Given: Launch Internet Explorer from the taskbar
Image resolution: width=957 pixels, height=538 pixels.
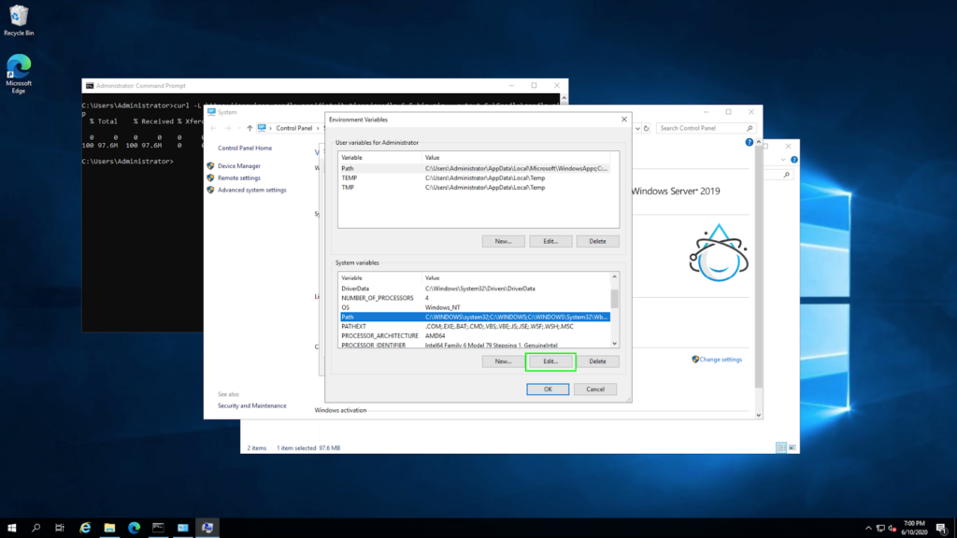Looking at the screenshot, I should point(85,528).
